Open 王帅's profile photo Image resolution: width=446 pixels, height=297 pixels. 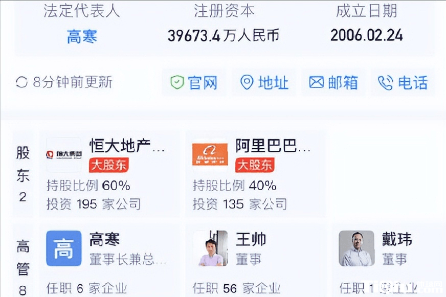(210, 248)
